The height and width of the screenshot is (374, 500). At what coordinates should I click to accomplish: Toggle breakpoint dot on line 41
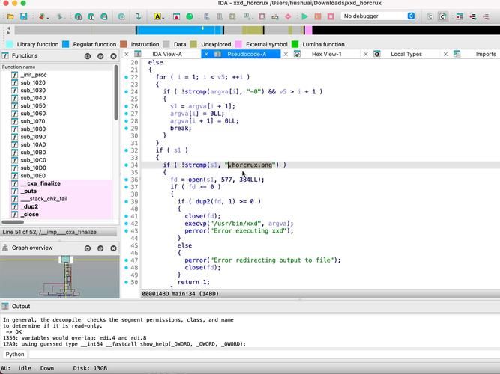pos(127,216)
